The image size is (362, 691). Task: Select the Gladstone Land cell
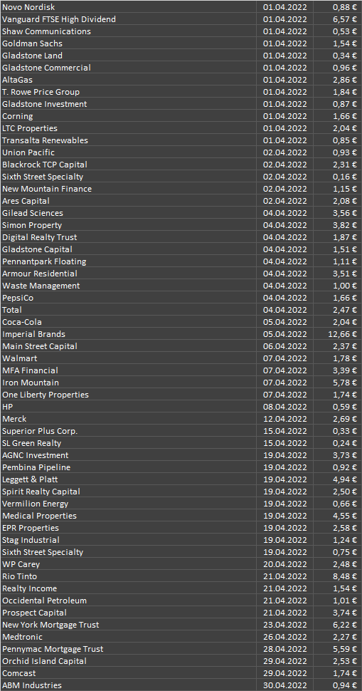[129, 56]
